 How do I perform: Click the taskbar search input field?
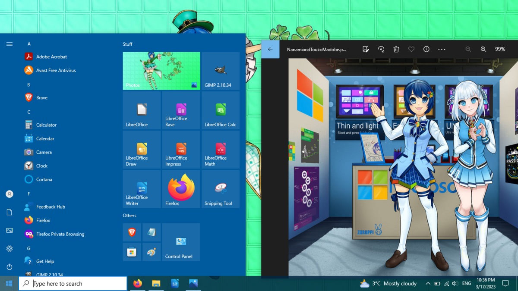click(73, 283)
